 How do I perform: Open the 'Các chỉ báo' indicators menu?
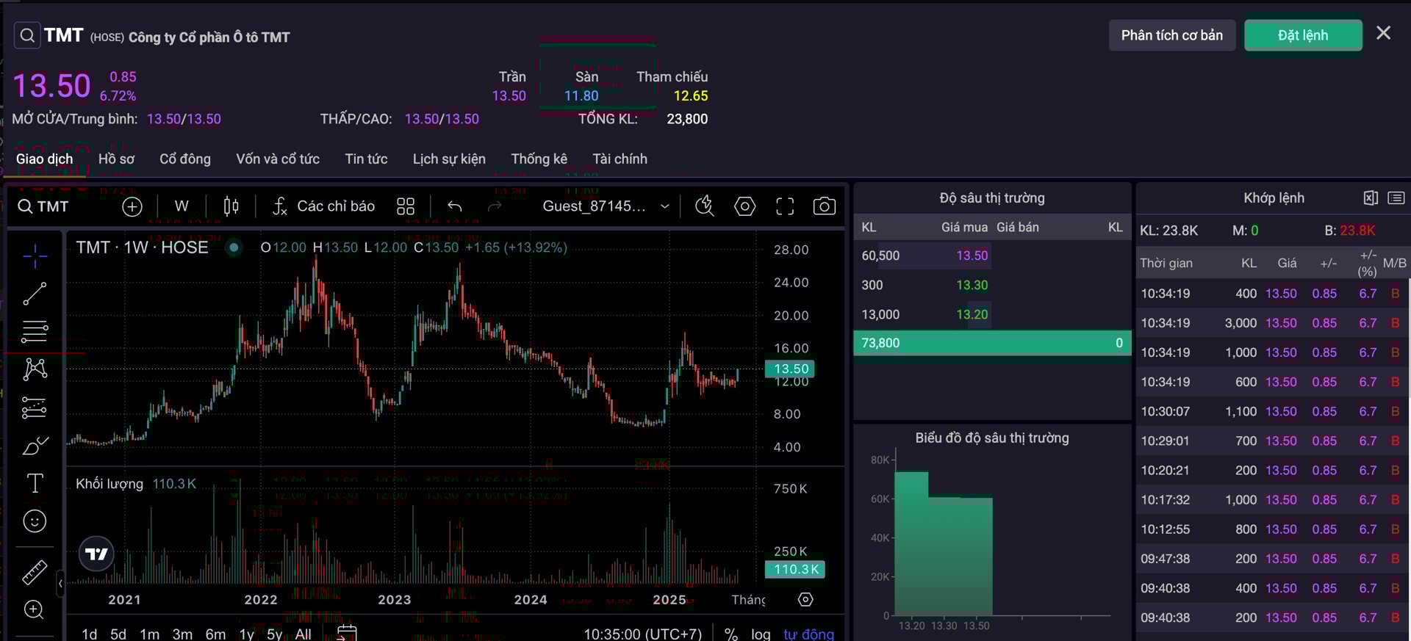tap(323, 206)
